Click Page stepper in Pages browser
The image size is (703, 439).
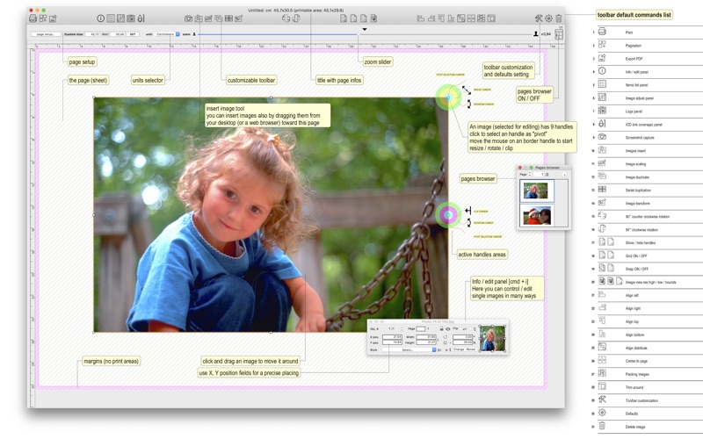tap(530, 174)
